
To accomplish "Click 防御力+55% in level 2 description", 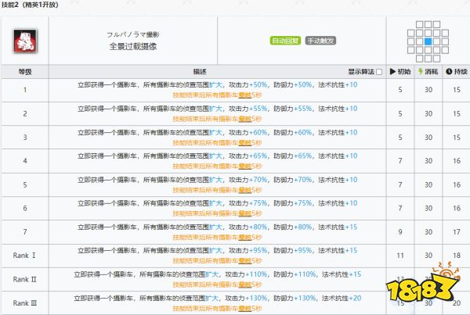I will tap(292, 109).
